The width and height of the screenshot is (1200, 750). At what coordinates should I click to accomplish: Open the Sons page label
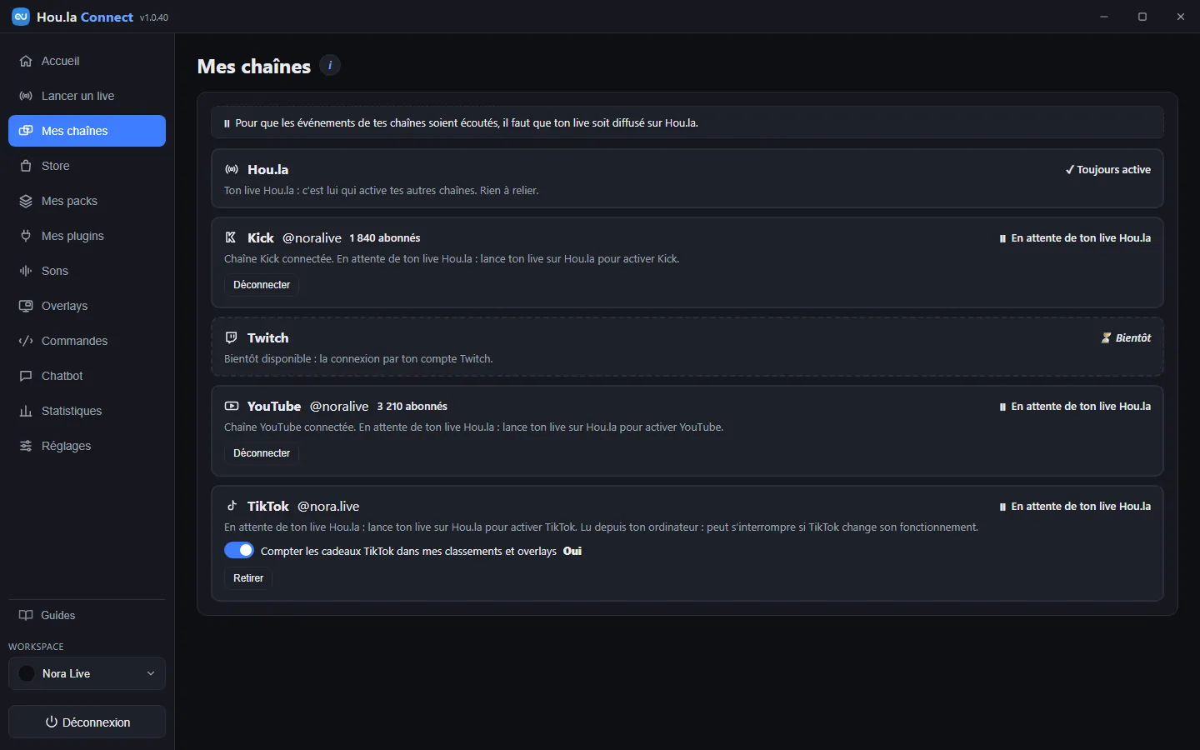pos(55,271)
